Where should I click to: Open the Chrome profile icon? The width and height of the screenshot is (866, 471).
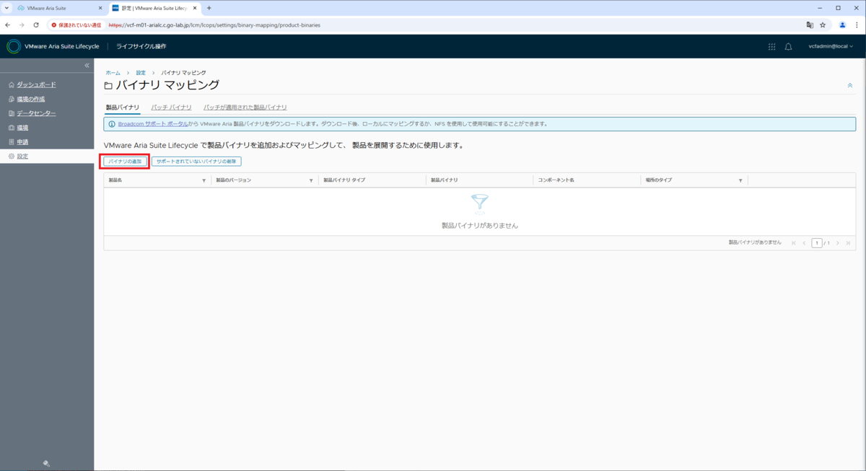(842, 25)
